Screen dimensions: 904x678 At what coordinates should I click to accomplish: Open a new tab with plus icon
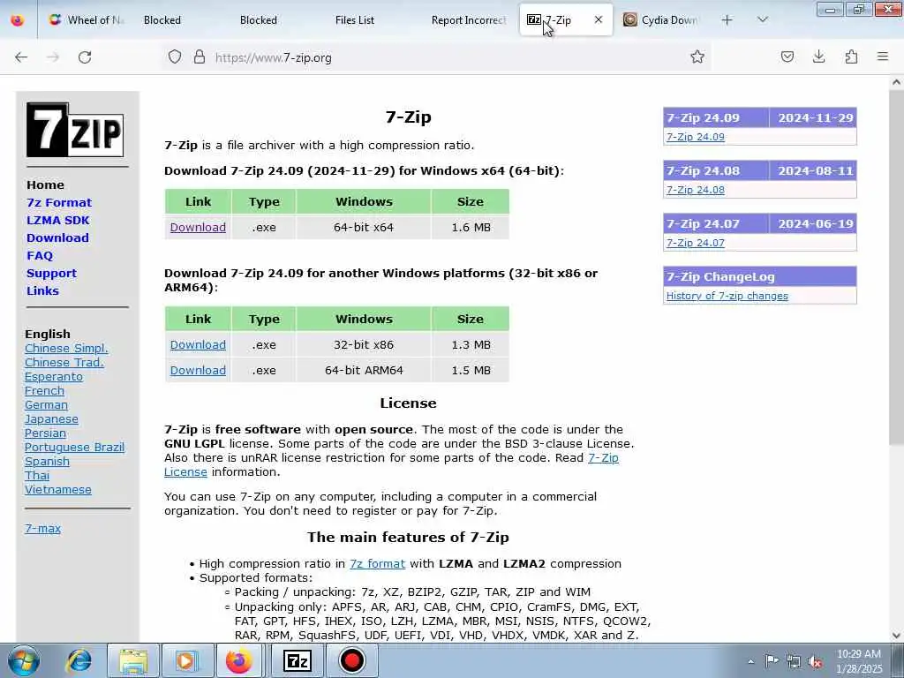point(727,20)
